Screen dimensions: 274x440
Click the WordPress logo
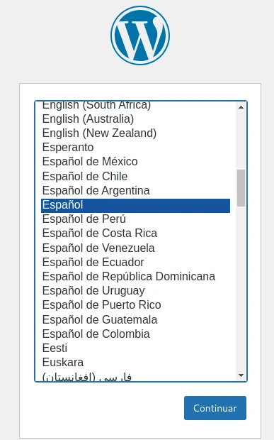click(x=140, y=35)
